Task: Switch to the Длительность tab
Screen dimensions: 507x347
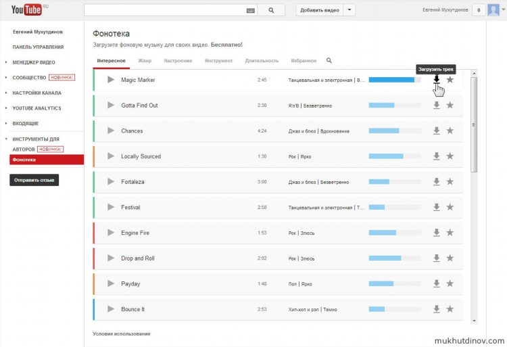Action: point(262,61)
